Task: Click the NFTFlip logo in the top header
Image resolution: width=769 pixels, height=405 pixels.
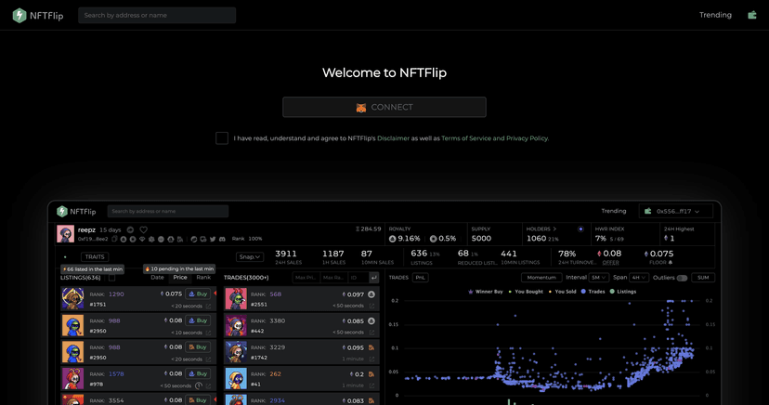Action: (38, 15)
